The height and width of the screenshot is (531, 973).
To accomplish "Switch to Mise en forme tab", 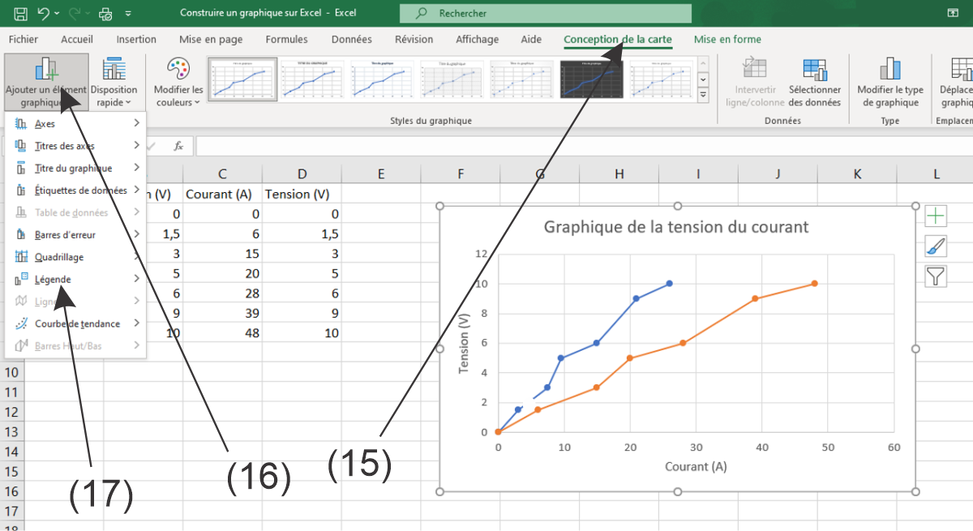I will (727, 40).
